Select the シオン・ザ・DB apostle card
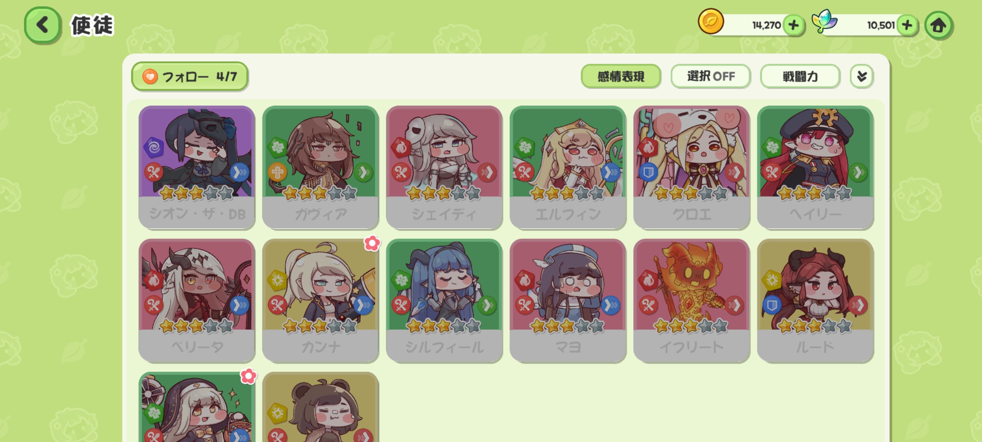This screenshot has width=982, height=442. coord(197,167)
